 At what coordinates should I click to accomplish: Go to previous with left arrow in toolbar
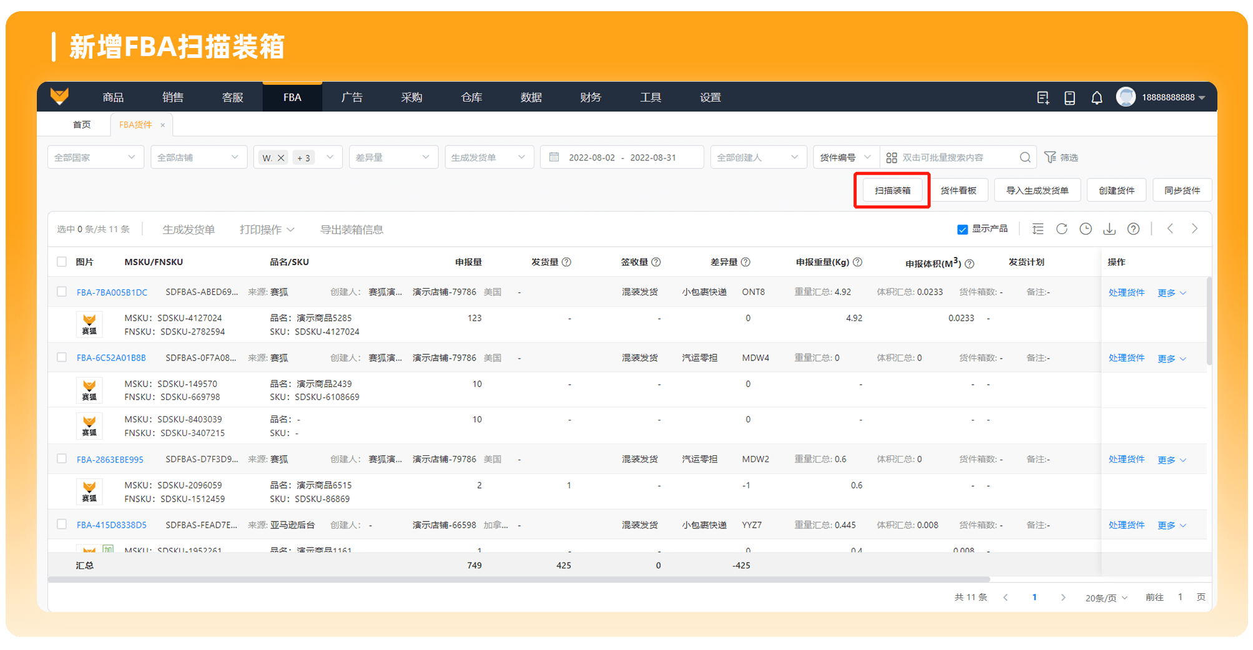1171,229
